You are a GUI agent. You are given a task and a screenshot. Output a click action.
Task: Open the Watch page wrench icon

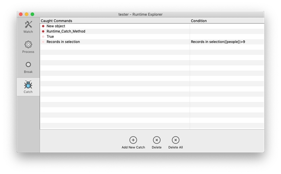28,25
